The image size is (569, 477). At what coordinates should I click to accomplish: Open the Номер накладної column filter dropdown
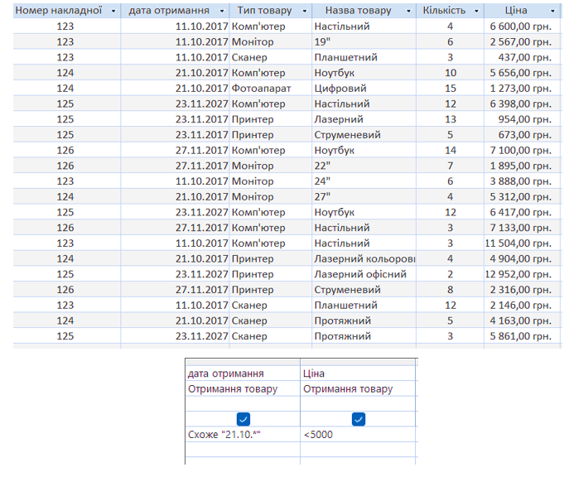pyautogui.click(x=110, y=12)
